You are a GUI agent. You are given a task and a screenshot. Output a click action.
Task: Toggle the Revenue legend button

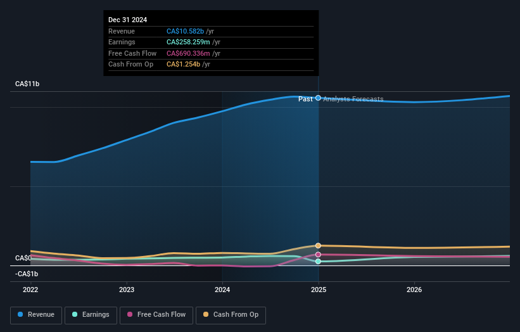click(x=36, y=315)
